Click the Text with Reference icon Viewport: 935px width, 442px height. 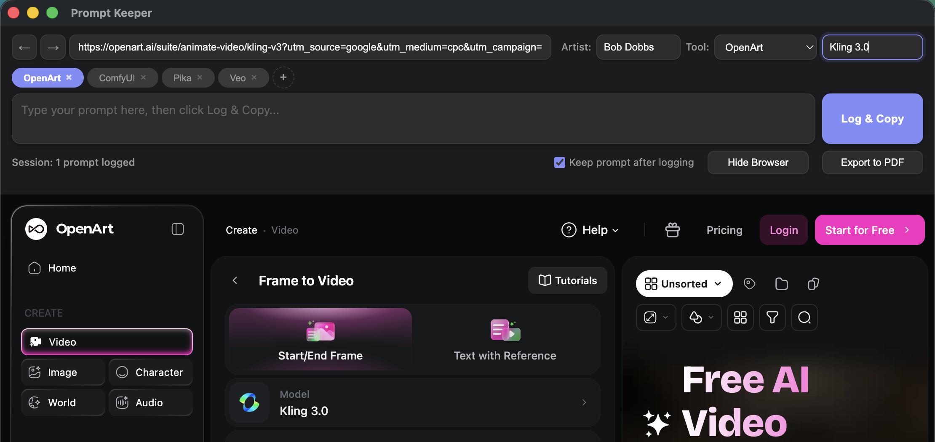point(505,330)
